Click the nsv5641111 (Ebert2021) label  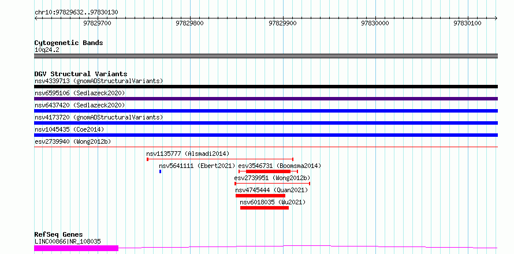[197, 166]
